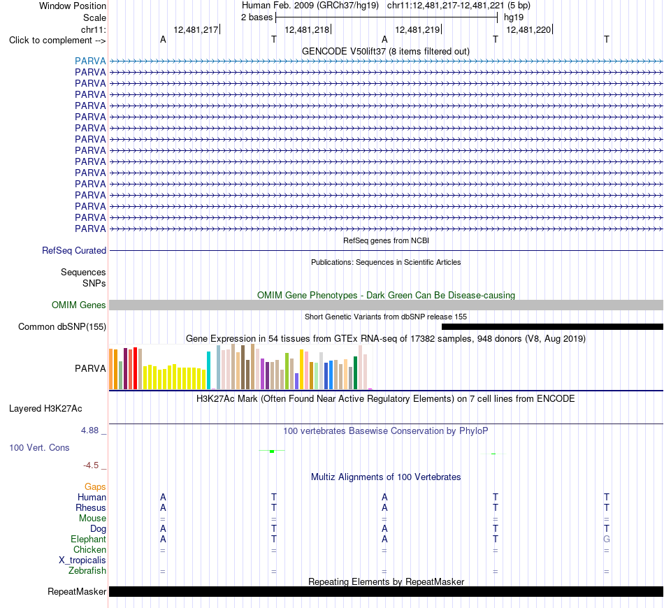Click the 12,481,218 coordinate on the ruler
The image size is (664, 608).
coord(307,29)
